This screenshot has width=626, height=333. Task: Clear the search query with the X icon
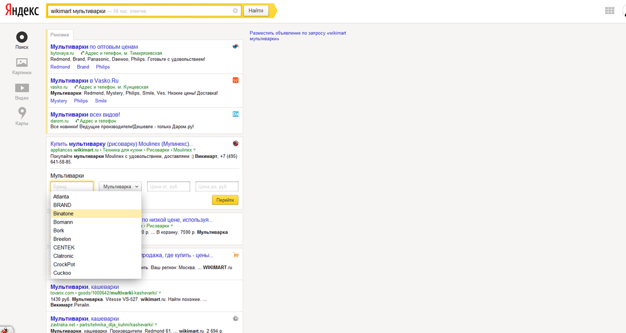(x=235, y=11)
